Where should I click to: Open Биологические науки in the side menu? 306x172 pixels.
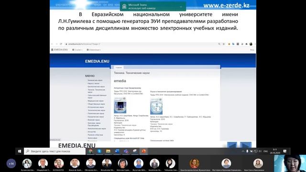coord(96,86)
